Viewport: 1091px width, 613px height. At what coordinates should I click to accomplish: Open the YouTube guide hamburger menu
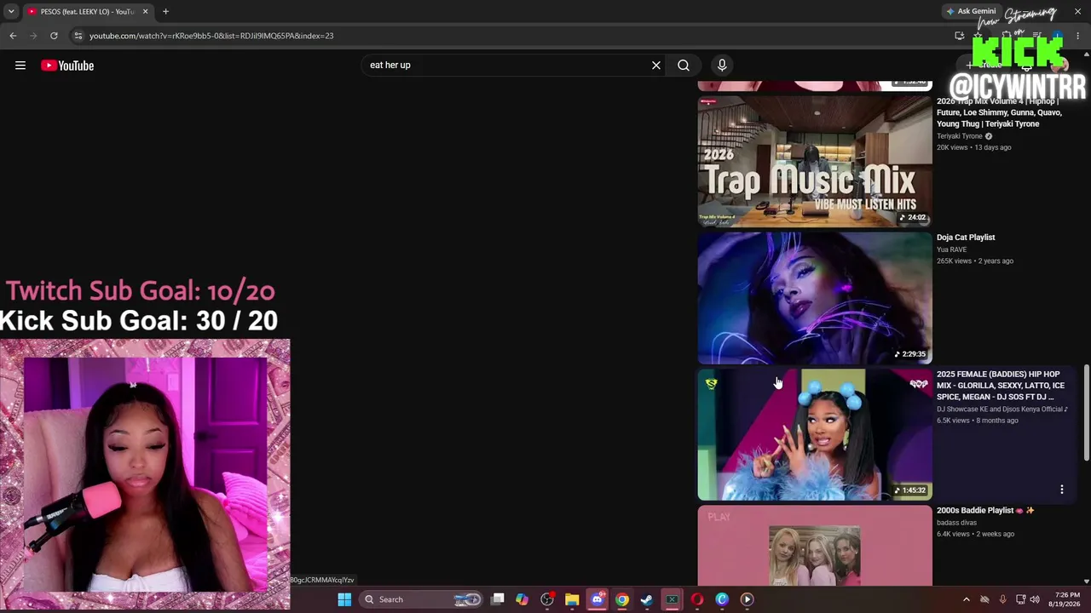pyautogui.click(x=20, y=66)
